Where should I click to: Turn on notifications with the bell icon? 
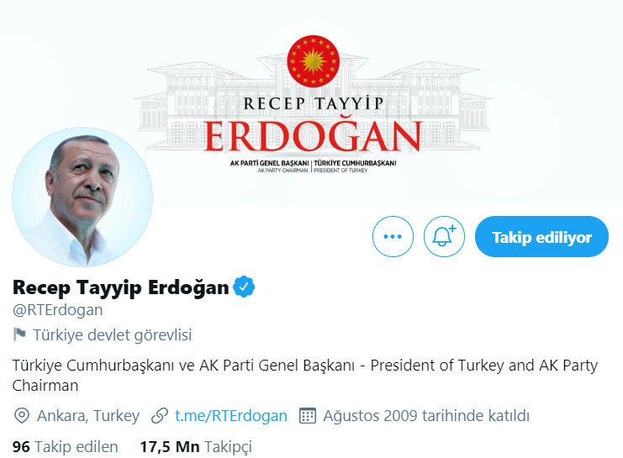click(x=444, y=236)
